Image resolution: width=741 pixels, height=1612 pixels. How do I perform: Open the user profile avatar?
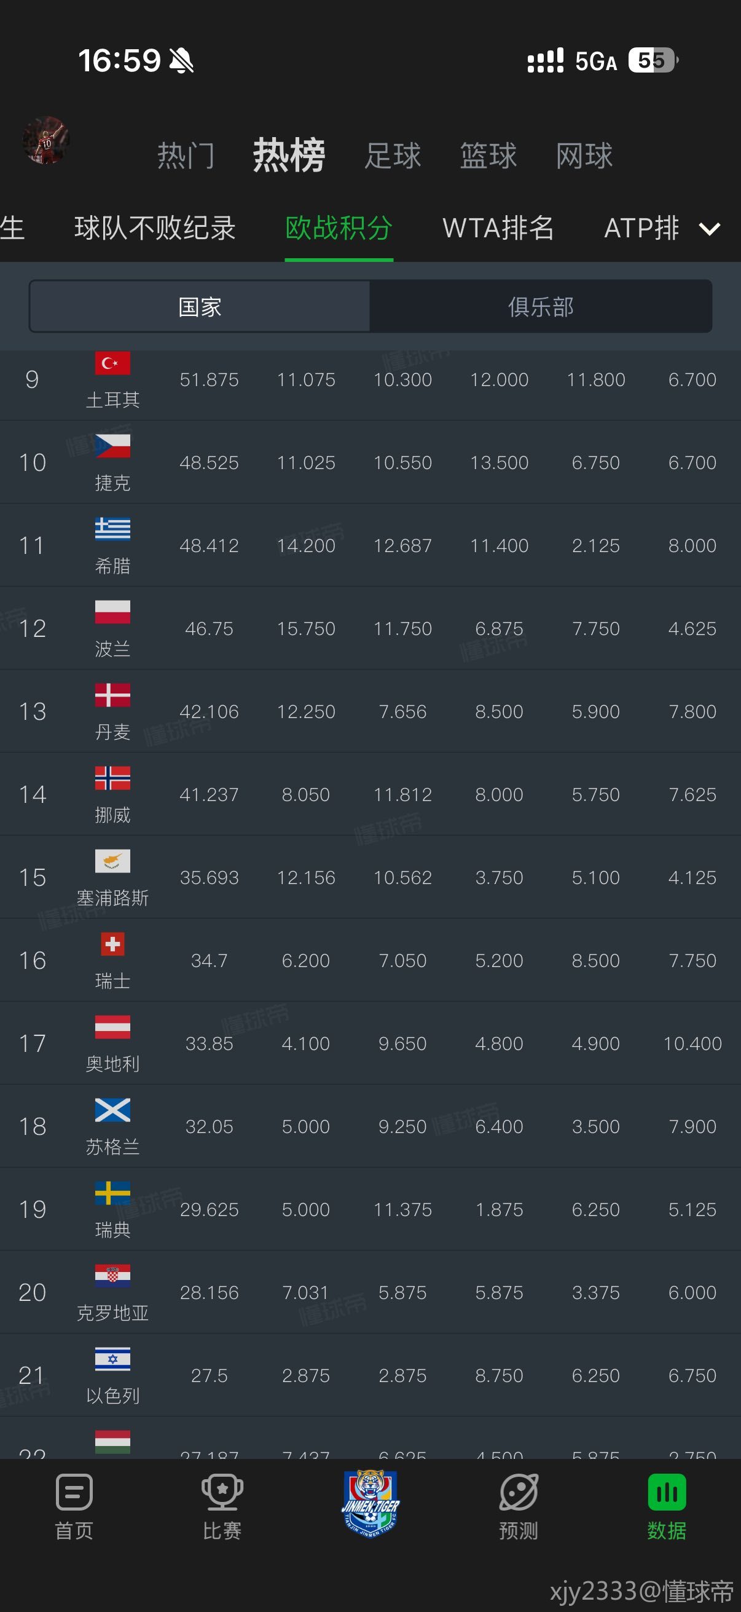tap(45, 141)
